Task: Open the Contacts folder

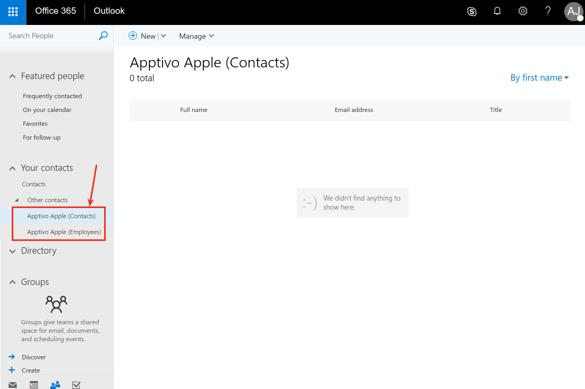Action: point(33,184)
